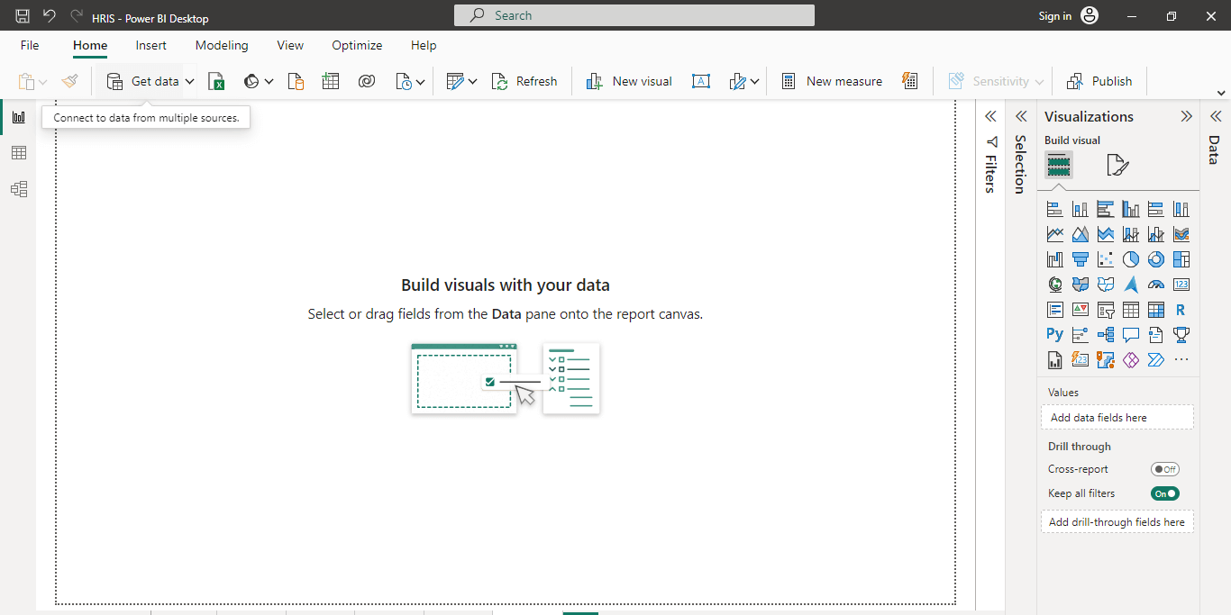Open the Get data dropdown
The image size is (1231, 615).
tap(189, 80)
